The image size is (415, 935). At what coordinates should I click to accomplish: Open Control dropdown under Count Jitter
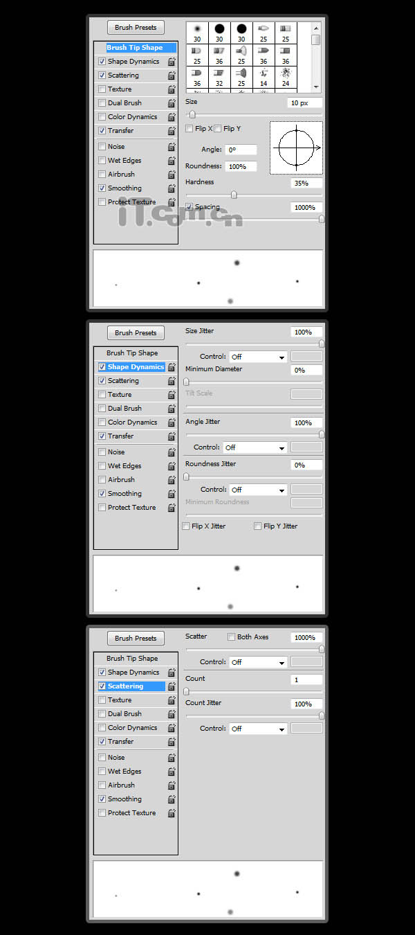click(x=257, y=729)
